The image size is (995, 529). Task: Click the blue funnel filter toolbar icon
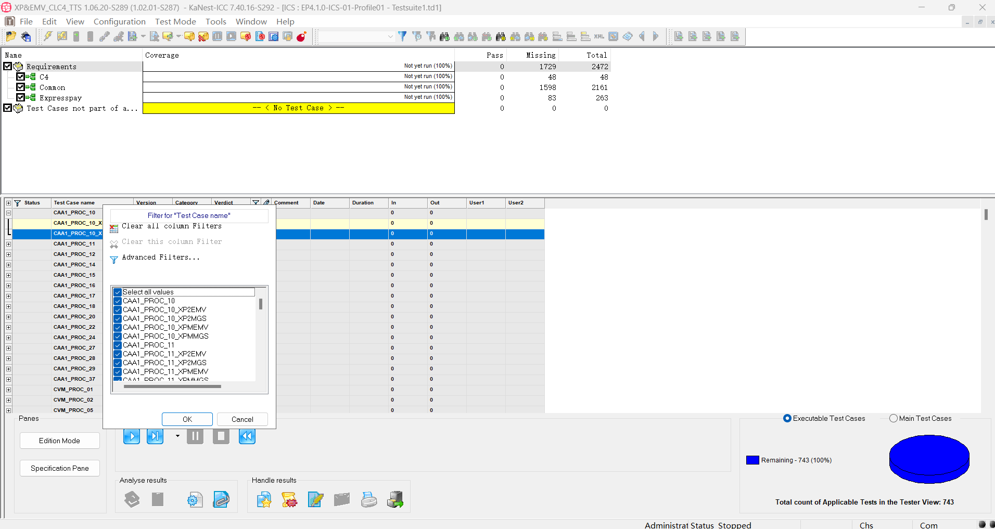pos(402,36)
